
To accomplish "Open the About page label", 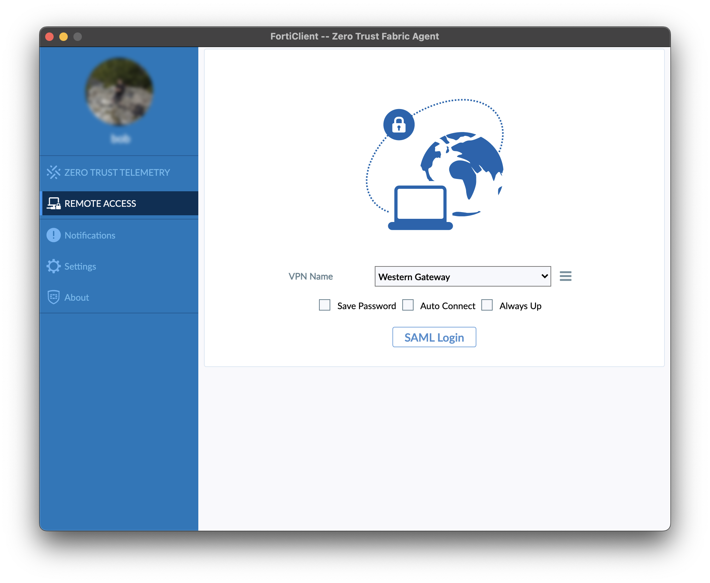I will (77, 297).
